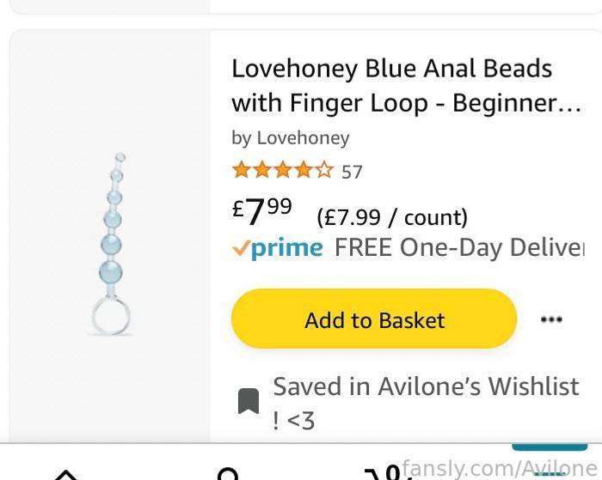
Task: Open the profile person icon tab
Action: (228, 474)
